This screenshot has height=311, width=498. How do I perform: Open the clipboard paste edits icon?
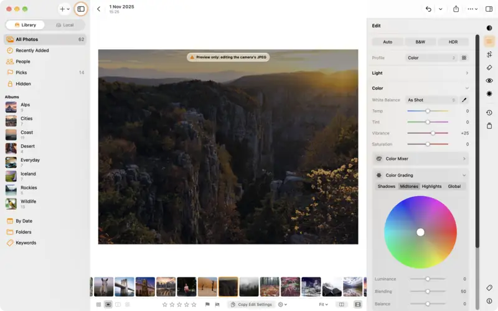[x=489, y=126]
